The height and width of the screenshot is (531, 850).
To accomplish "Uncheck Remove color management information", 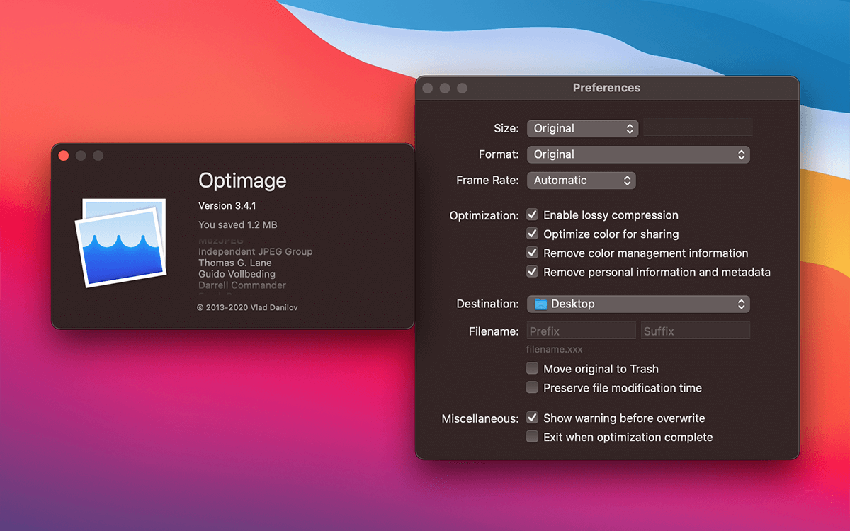I will (532, 253).
